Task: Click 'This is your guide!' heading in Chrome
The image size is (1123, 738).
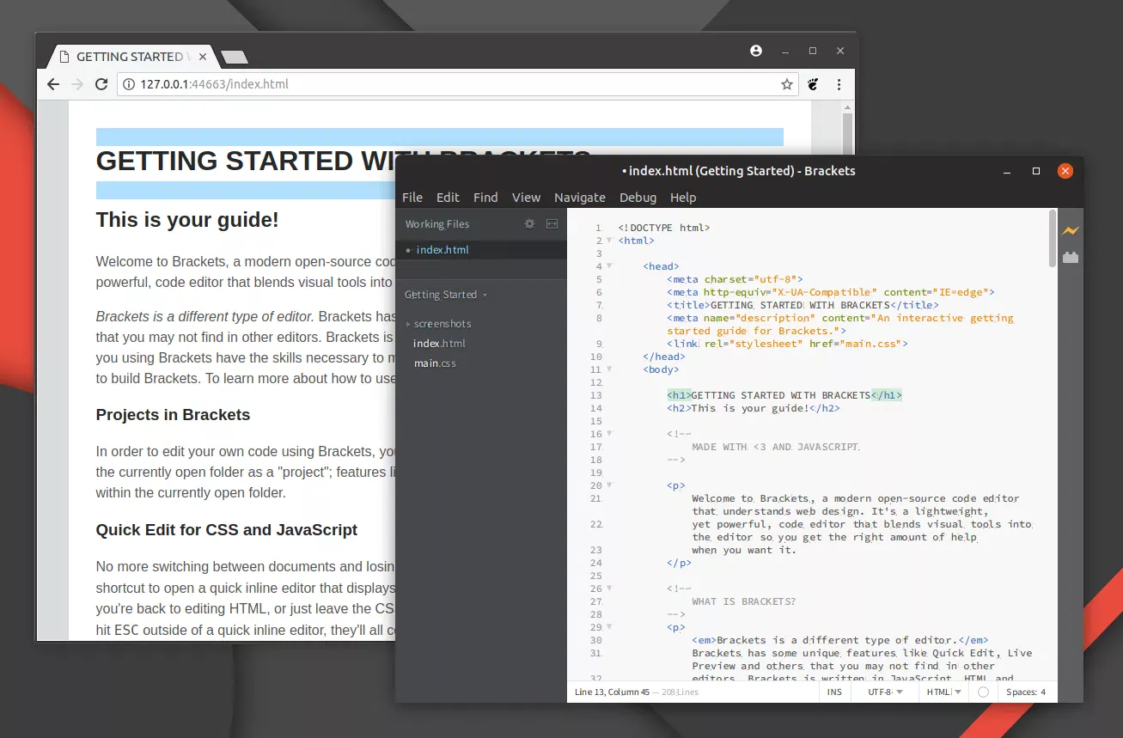Action: tap(187, 220)
